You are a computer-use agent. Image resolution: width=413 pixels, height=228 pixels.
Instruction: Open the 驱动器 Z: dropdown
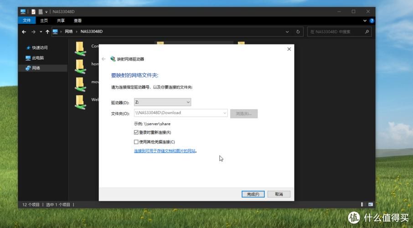(163, 102)
